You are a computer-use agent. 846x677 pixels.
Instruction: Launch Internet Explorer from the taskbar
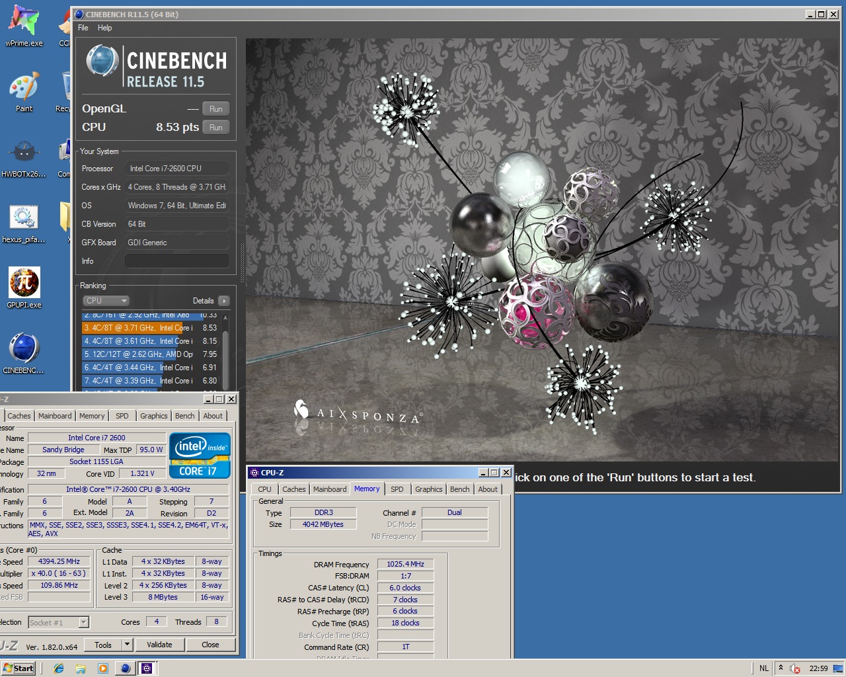[x=59, y=668]
